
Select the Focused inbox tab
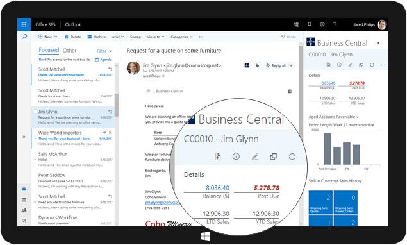point(49,50)
